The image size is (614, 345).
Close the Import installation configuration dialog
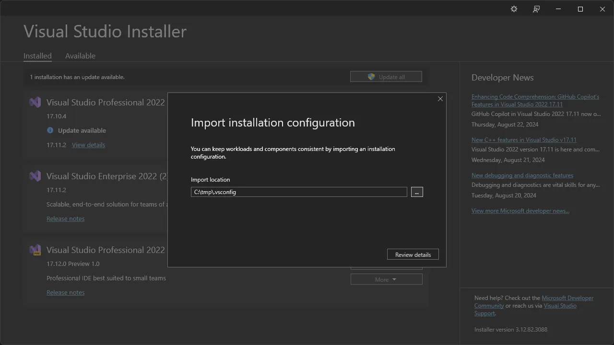[x=440, y=99]
